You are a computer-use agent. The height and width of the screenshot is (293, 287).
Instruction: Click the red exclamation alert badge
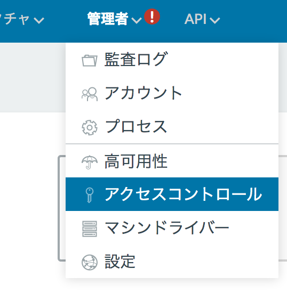(x=152, y=17)
